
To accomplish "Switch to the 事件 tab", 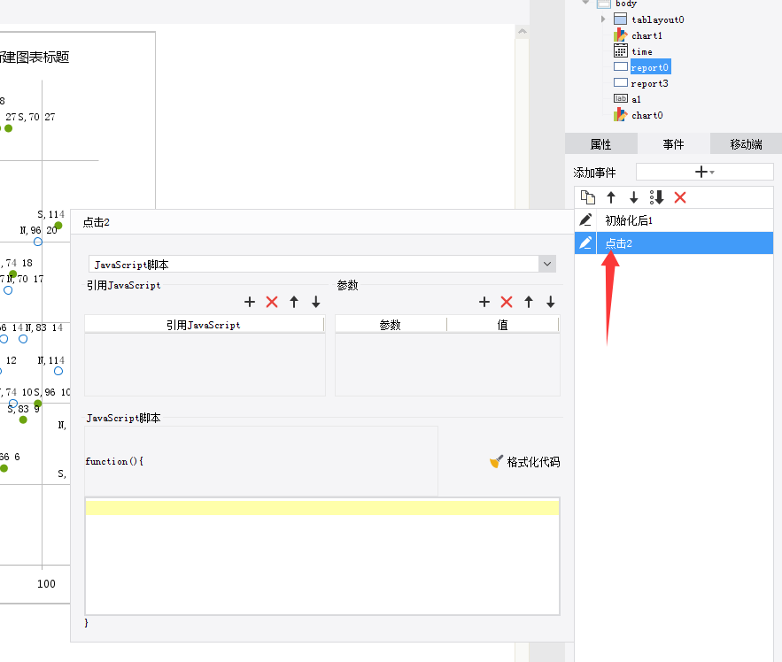I will [x=673, y=144].
